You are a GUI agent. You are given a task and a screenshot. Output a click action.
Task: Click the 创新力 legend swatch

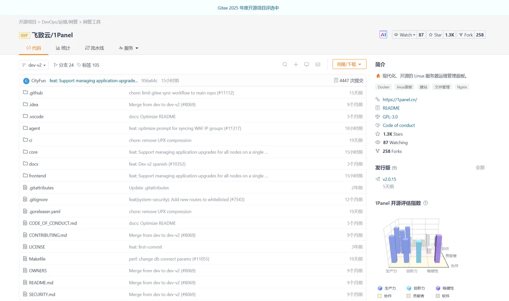click(x=409, y=288)
